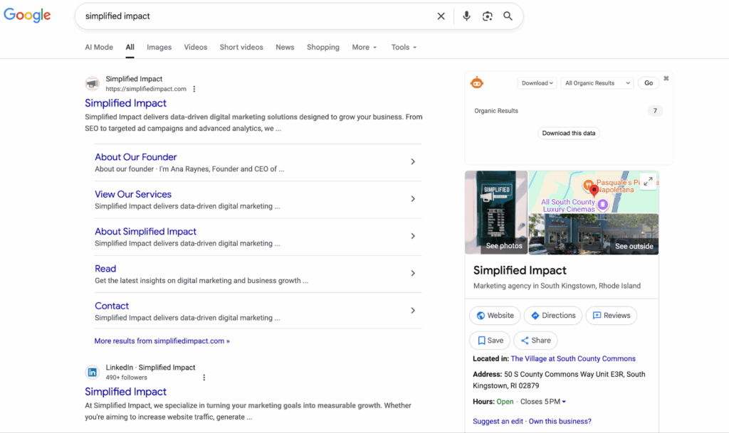729x433 pixels.
Task: Open Google Lens image search icon
Action: click(487, 16)
